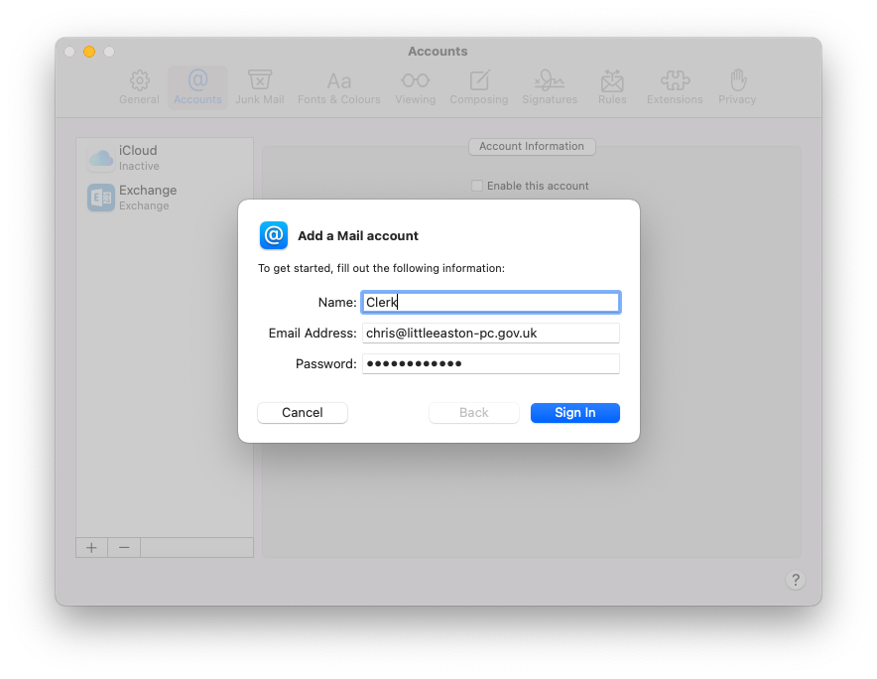Image resolution: width=877 pixels, height=679 pixels.
Task: Open Junk Mail preferences
Action: 260,87
